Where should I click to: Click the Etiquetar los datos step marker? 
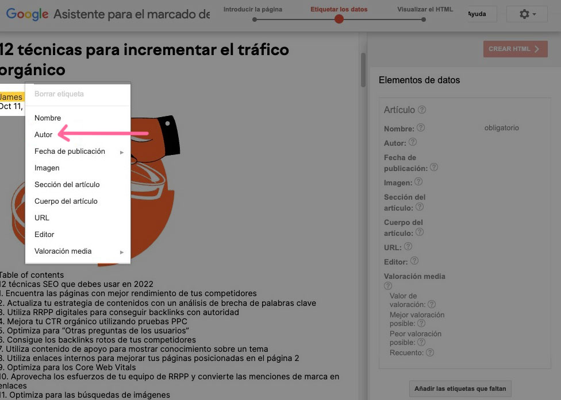339,20
